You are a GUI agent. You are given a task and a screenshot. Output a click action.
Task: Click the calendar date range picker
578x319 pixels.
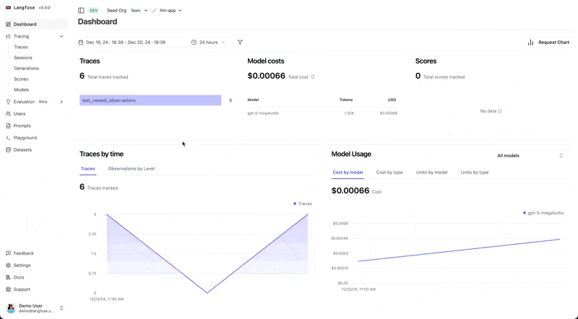coord(122,43)
